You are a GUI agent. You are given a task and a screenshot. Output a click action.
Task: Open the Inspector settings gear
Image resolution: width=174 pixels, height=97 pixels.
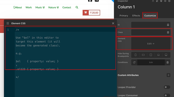(x=169, y=1)
